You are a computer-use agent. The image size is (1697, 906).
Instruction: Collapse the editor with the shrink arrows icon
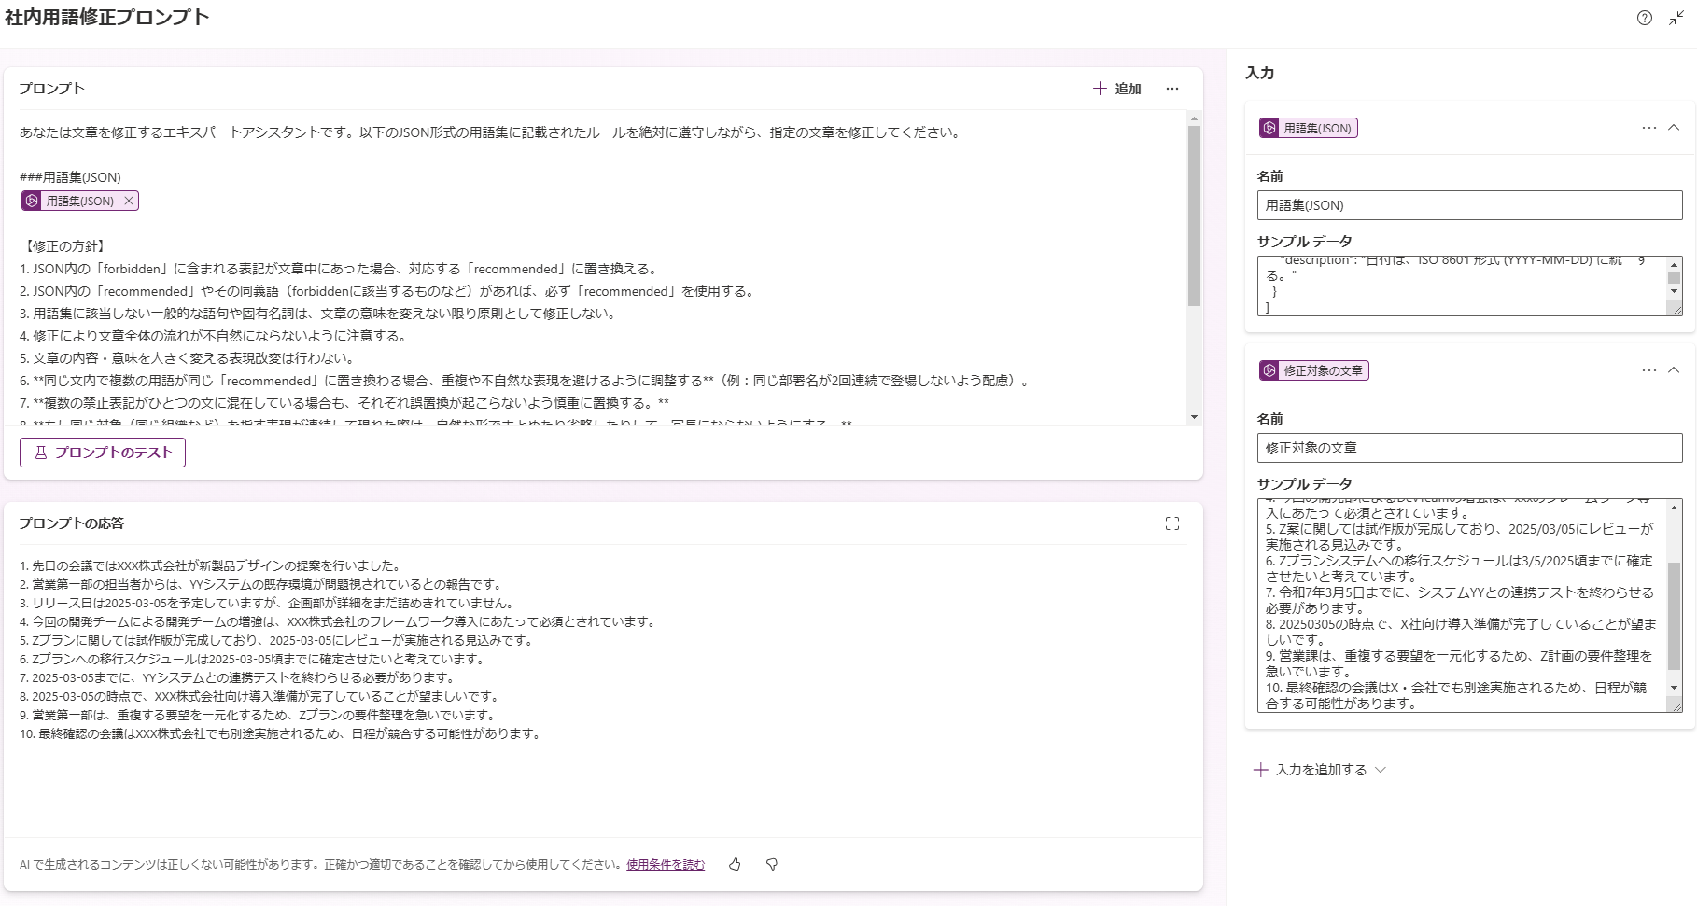(x=1676, y=18)
